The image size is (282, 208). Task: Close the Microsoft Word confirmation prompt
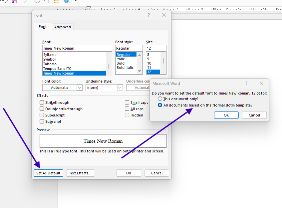coord(261,83)
